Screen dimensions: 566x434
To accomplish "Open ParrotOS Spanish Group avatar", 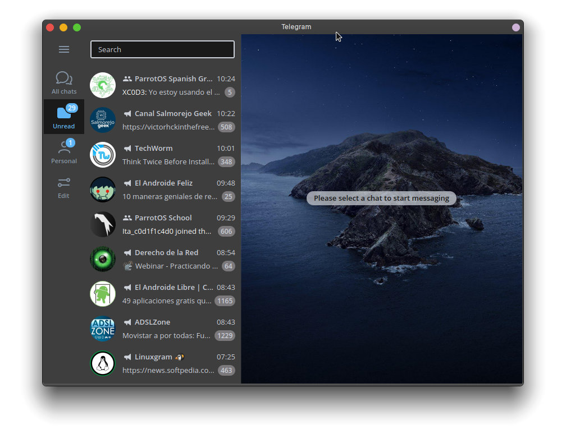I will tap(103, 85).
